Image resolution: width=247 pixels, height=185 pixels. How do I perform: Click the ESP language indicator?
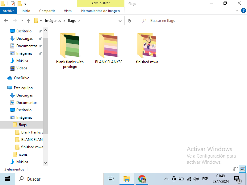pyautogui.click(x=205, y=179)
